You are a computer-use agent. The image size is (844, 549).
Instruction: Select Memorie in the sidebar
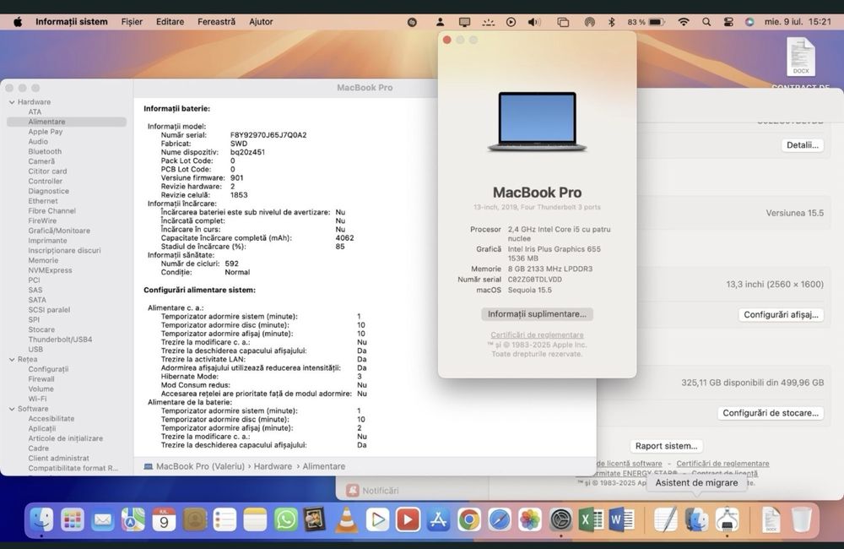[x=43, y=260]
